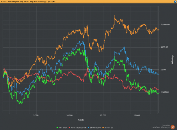Click the green Net Won legend square
The image size is (177, 130).
(57, 128)
